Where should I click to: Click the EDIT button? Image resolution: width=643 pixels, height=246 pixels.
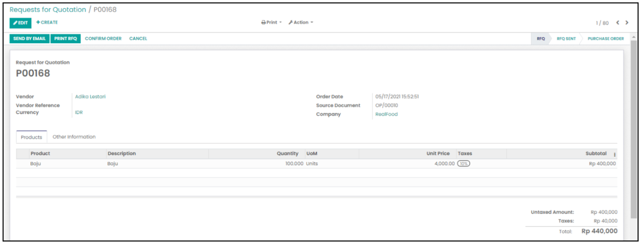click(x=20, y=23)
